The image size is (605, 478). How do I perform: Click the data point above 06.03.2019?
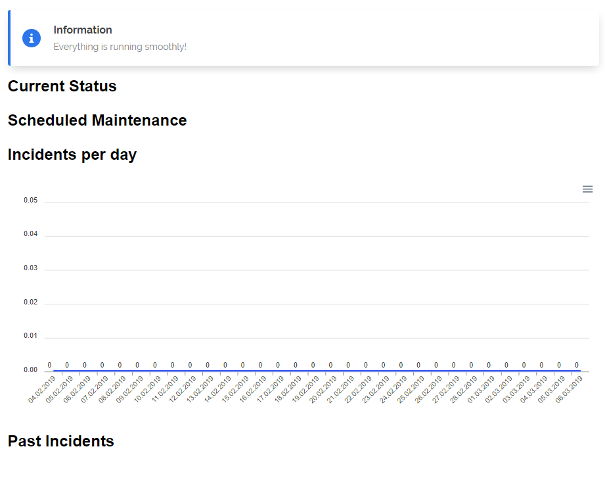(577, 371)
